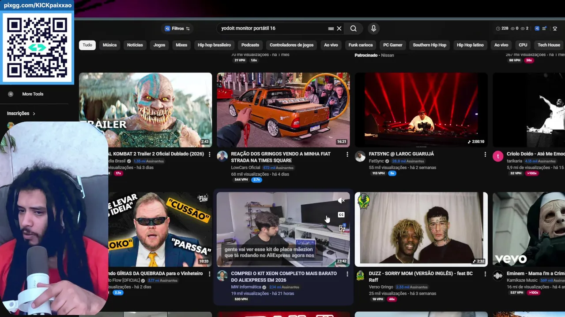Select the Controladores de jogos chip
The height and width of the screenshot is (317, 565).
pos(291,45)
